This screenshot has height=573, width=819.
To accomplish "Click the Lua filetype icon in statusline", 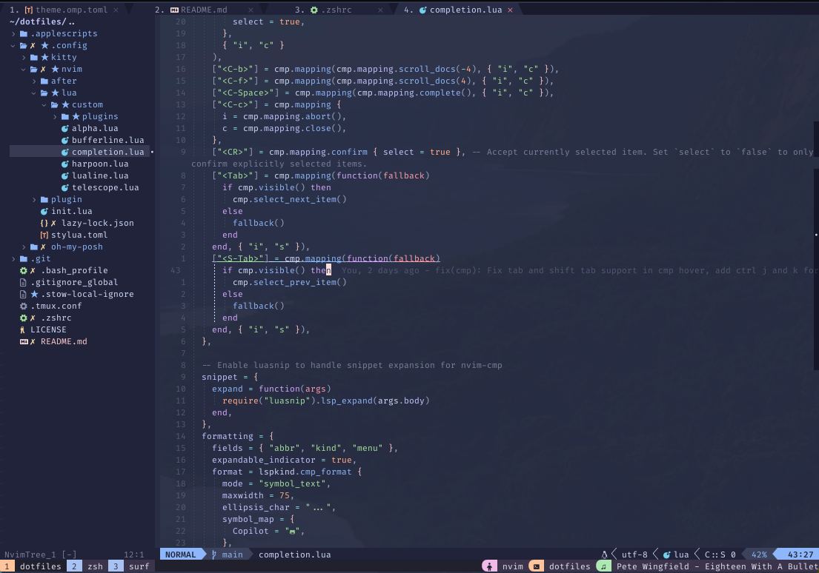I will pos(667,554).
